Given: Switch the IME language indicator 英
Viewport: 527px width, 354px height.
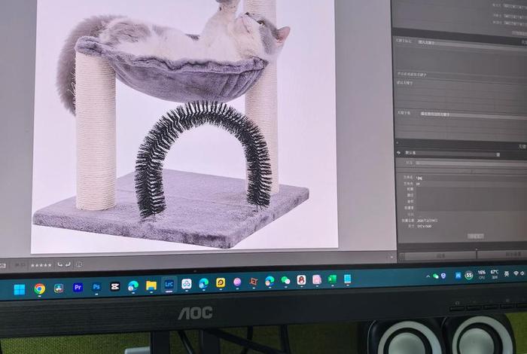Looking at the screenshot, I should [507, 274].
